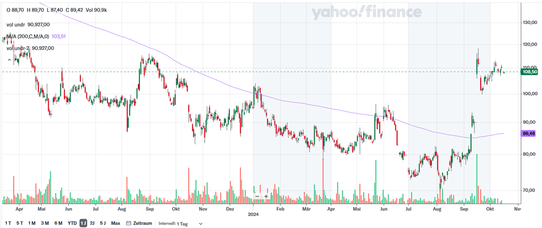Screen dimensions: 542x228
Task: Click the current price tag 108,50
Action: (530, 72)
